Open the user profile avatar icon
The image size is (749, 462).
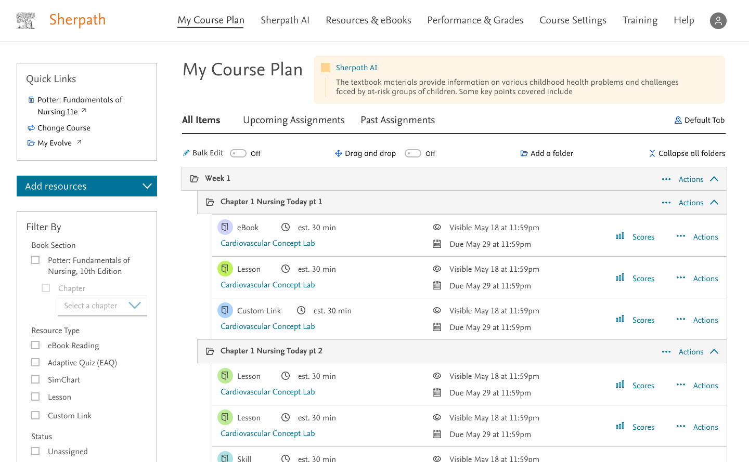pyautogui.click(x=718, y=21)
